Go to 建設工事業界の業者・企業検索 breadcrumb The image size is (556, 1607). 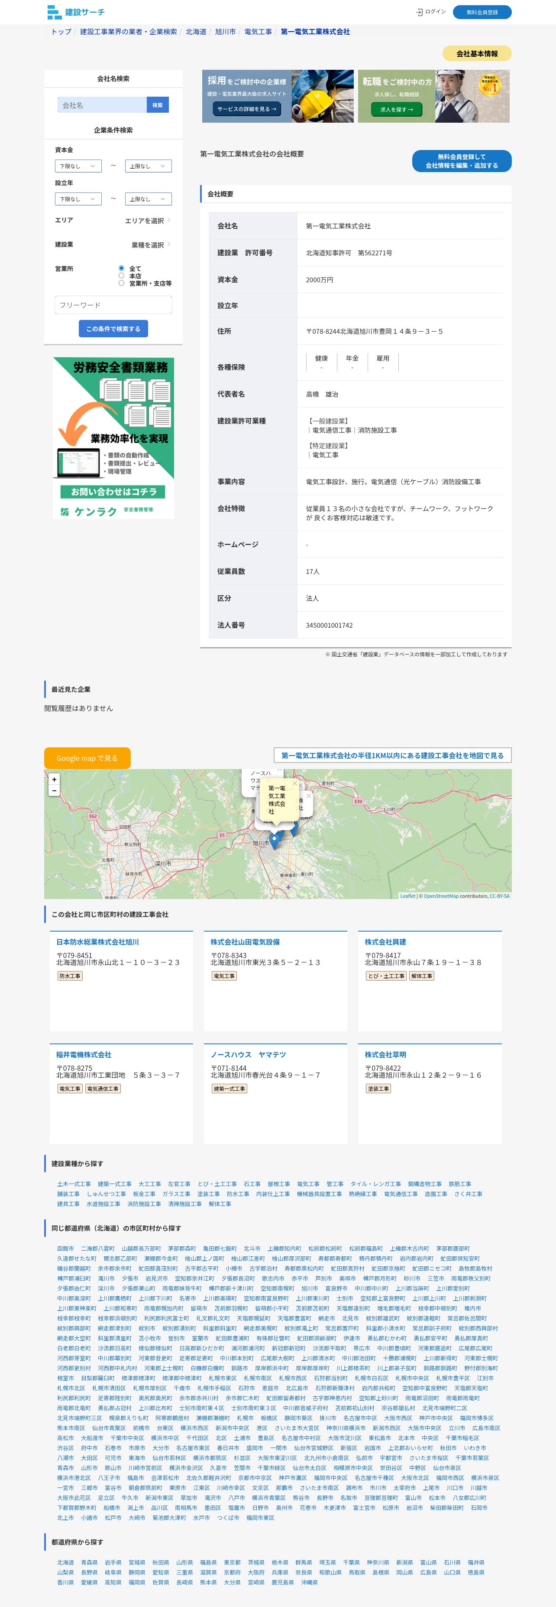coord(129,32)
